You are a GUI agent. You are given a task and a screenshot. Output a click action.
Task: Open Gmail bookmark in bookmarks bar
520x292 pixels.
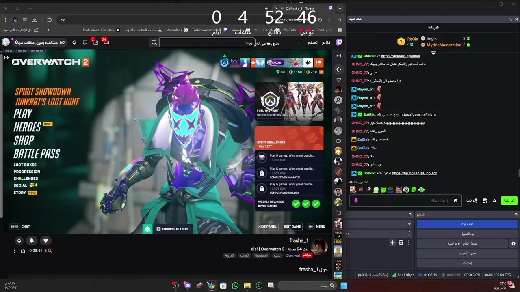click(x=322, y=30)
